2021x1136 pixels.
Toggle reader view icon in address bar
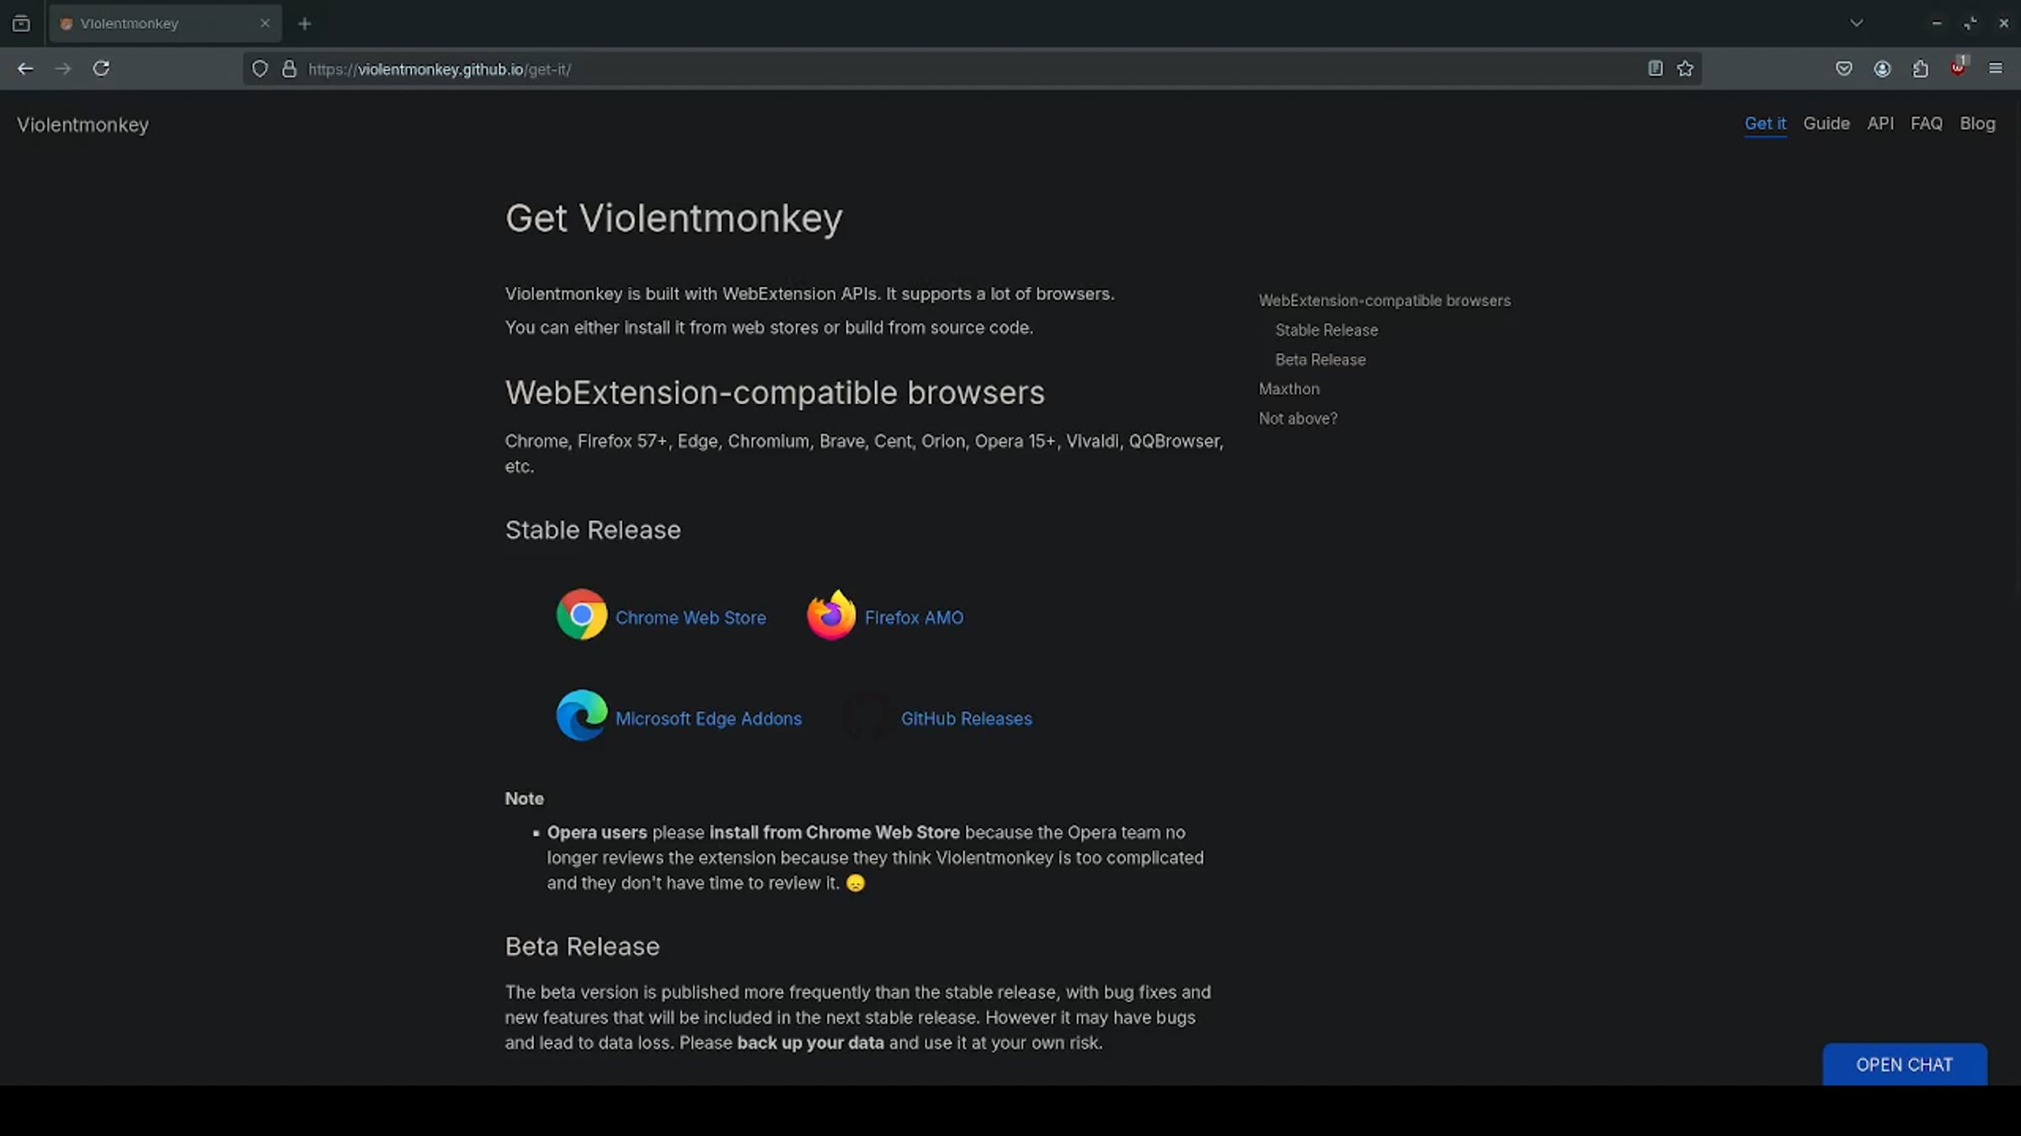(1655, 69)
